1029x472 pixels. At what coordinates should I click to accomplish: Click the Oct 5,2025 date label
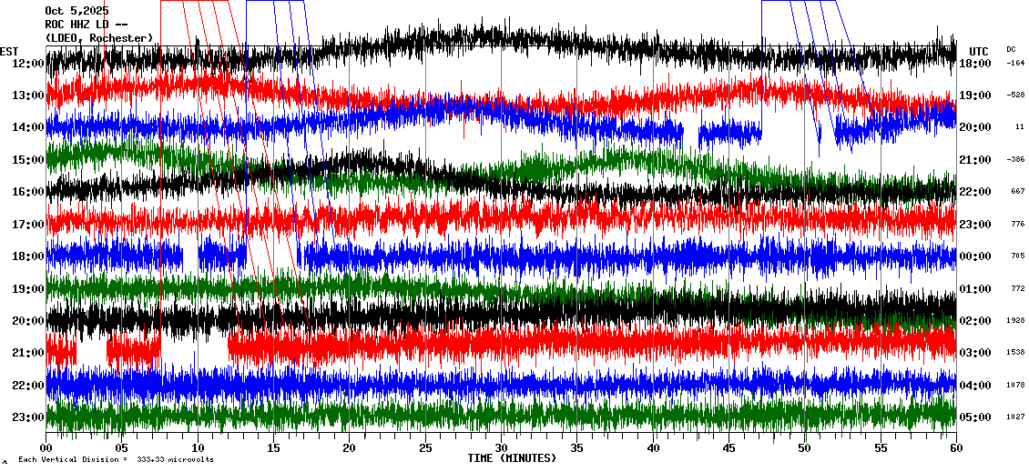click(76, 11)
